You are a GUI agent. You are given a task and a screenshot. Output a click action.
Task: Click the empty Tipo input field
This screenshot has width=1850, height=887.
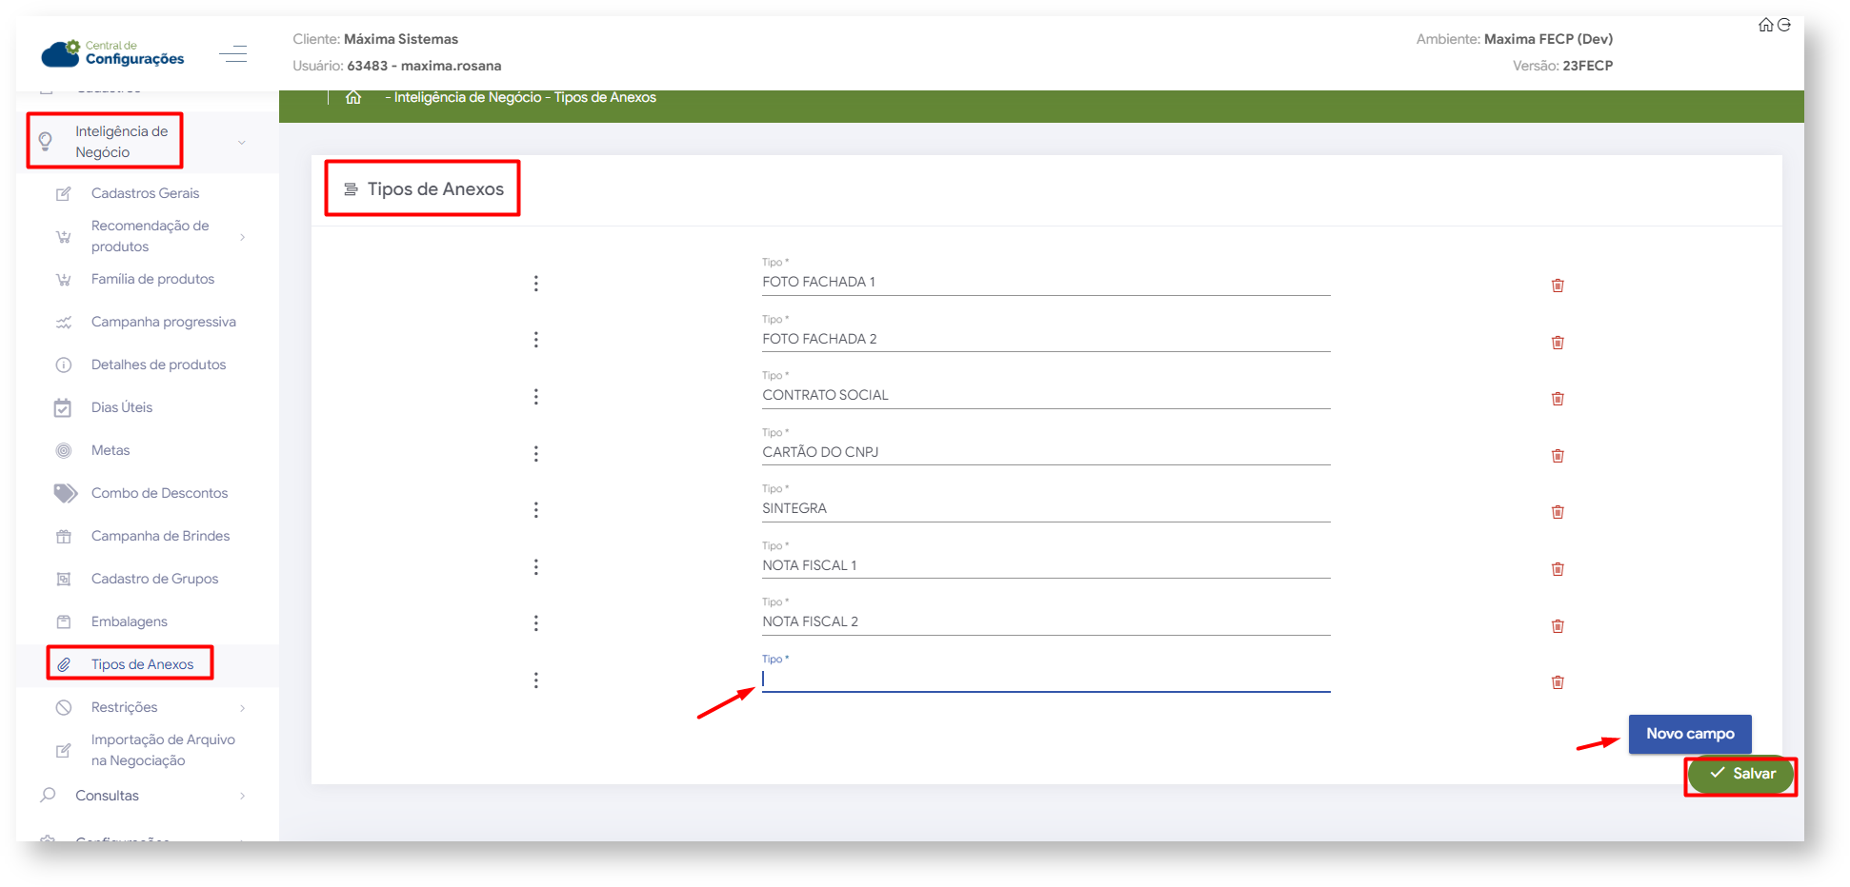[1046, 680]
